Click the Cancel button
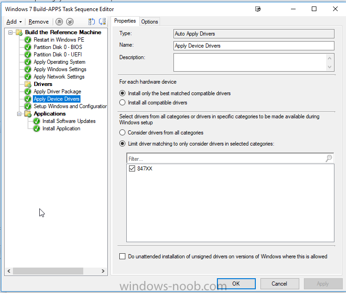The width and height of the screenshot is (346, 293). [279, 283]
